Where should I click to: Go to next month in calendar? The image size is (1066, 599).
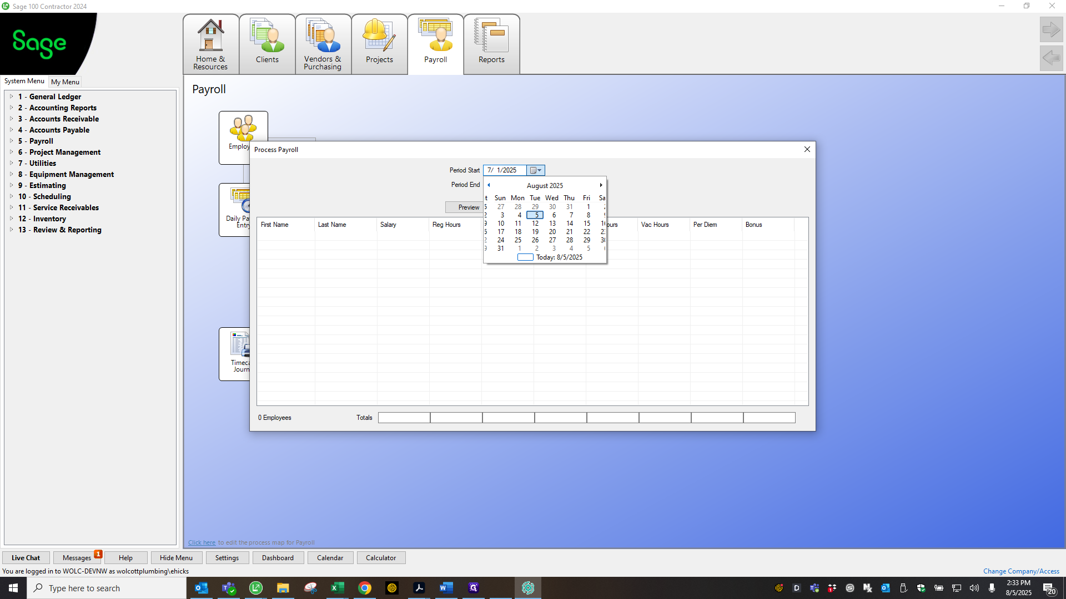[601, 185]
